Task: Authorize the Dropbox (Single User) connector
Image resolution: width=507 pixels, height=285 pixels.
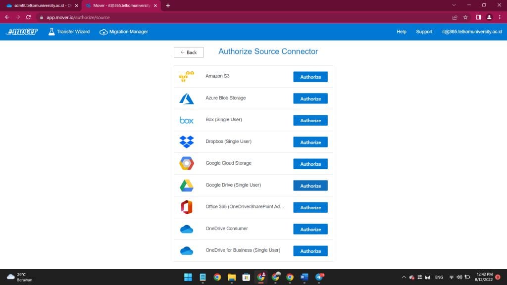Action: point(310,142)
